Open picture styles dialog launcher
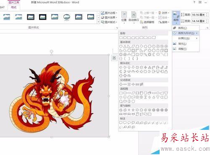Screen dimensions: 210x155 pyautogui.click(x=117, y=28)
